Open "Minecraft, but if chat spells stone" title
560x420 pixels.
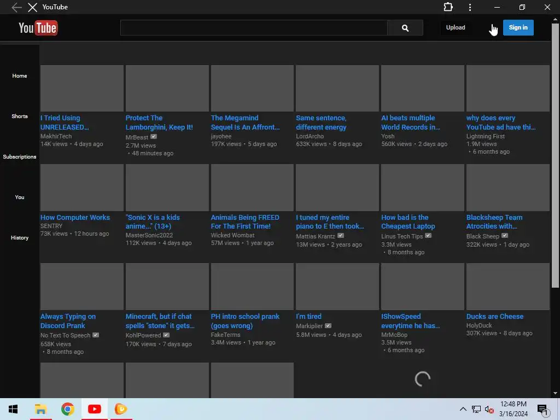tap(160, 321)
